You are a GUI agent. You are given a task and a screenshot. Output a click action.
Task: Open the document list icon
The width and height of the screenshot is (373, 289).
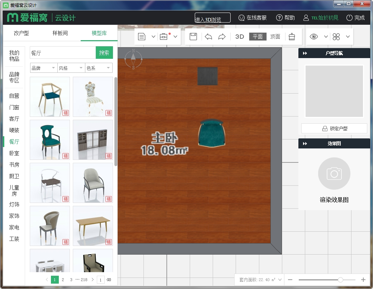coord(142,37)
